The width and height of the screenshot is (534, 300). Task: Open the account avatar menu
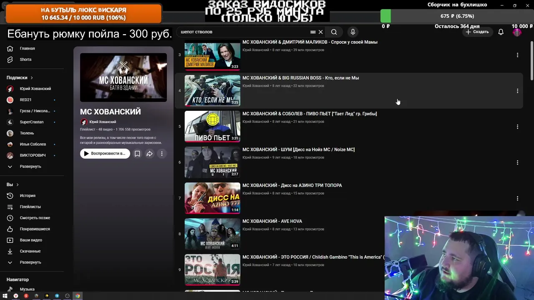point(517,32)
